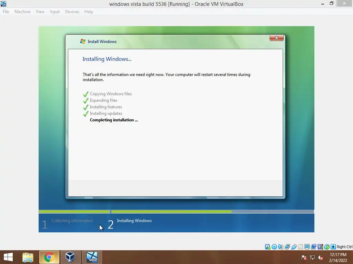Click the Expanding files checkmark
Image resolution: width=353 pixels, height=264 pixels.
[85, 101]
